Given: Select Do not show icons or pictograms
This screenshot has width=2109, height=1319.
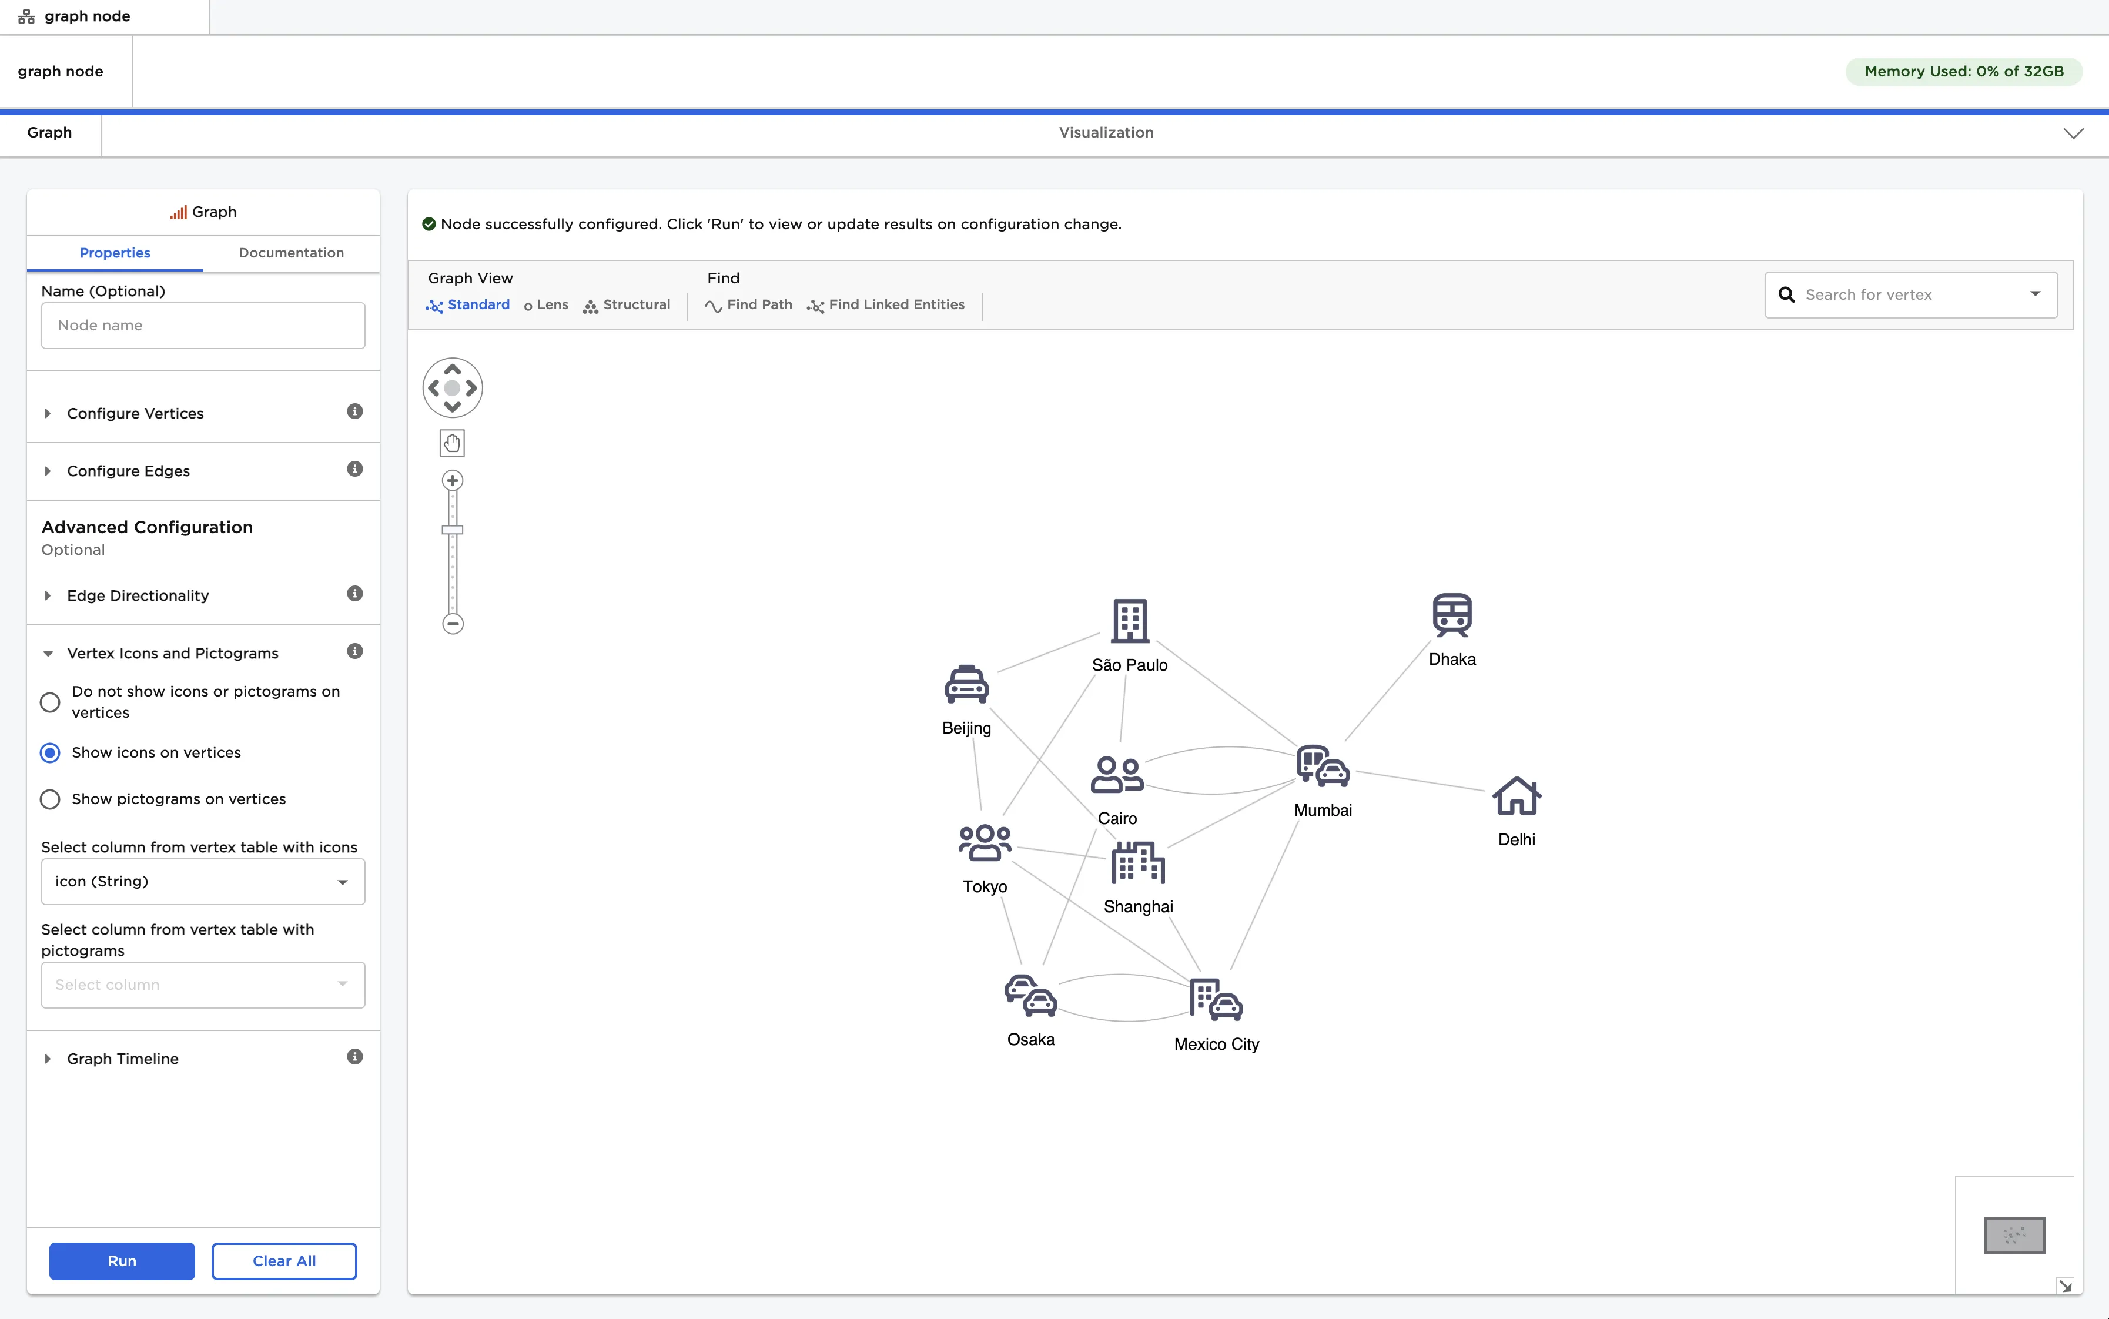Looking at the screenshot, I should point(50,702).
